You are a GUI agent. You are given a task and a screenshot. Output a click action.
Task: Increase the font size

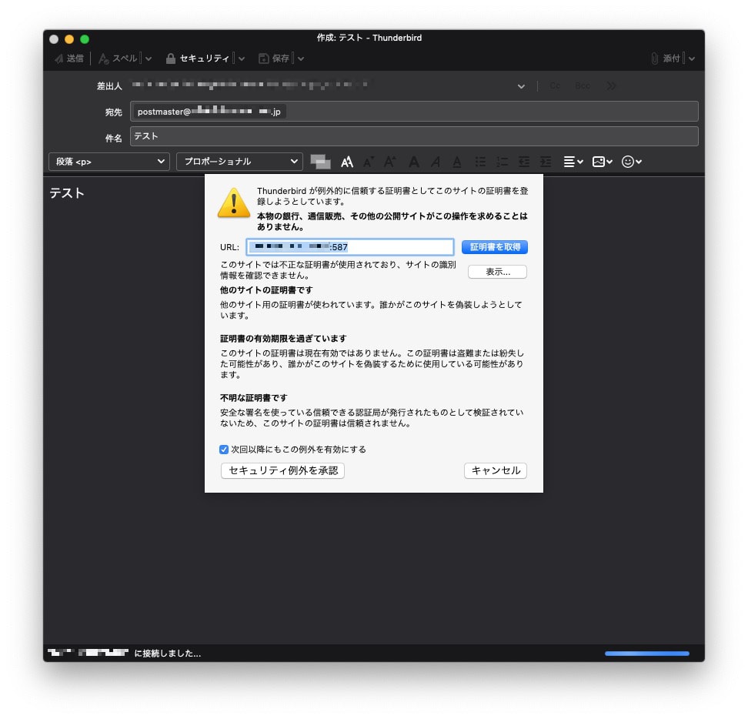coord(389,162)
